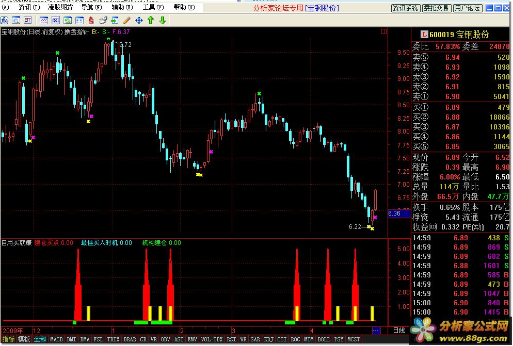Screen dimensions: 513x346
Task: Switch to the EMV indicator tab
Action: (192, 339)
